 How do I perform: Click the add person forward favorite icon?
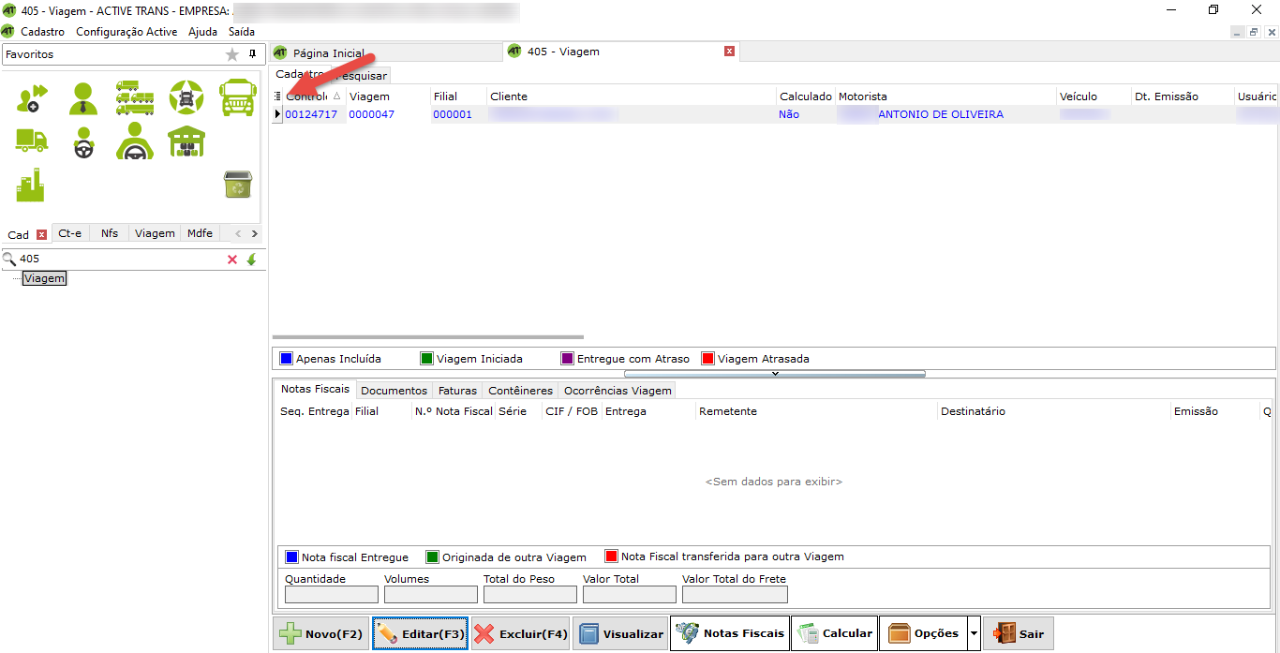31,97
